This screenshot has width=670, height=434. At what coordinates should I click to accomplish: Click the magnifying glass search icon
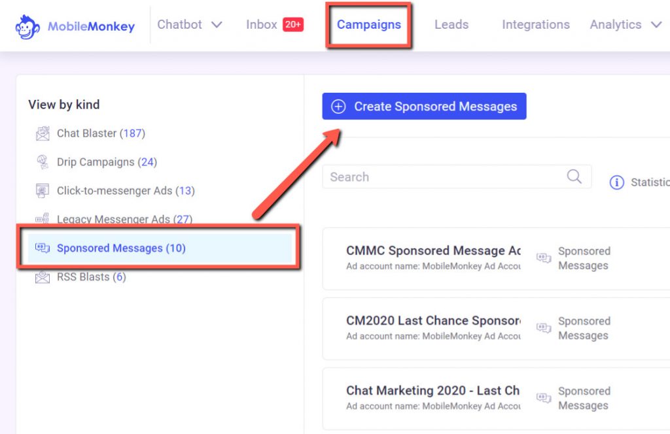[574, 176]
